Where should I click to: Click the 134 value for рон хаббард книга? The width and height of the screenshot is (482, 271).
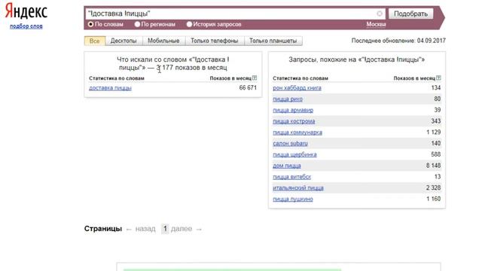[x=436, y=88]
